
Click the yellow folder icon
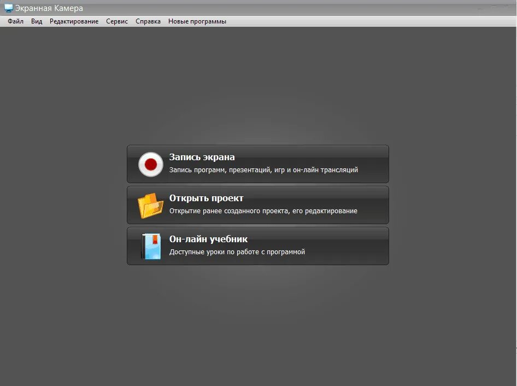(150, 206)
